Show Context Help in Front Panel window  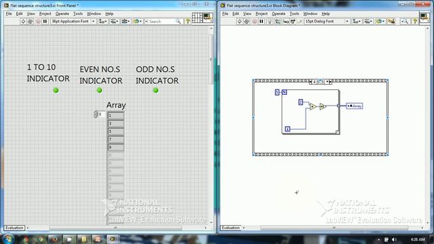(188, 21)
